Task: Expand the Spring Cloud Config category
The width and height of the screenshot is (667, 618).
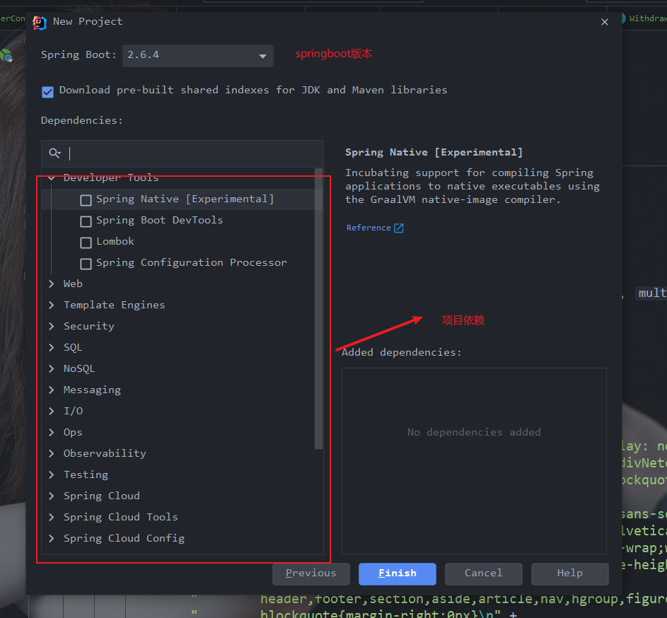Action: click(52, 539)
